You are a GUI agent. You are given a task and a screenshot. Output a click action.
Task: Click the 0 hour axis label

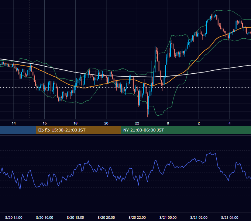click(x=168, y=123)
